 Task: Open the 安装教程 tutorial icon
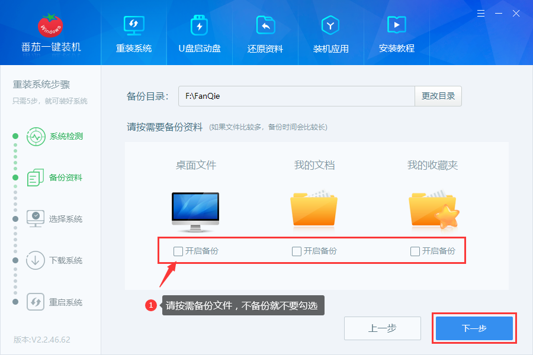397,25
